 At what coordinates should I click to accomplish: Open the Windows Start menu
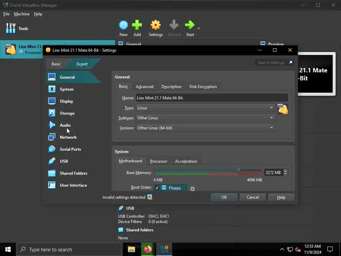[x=8, y=249]
